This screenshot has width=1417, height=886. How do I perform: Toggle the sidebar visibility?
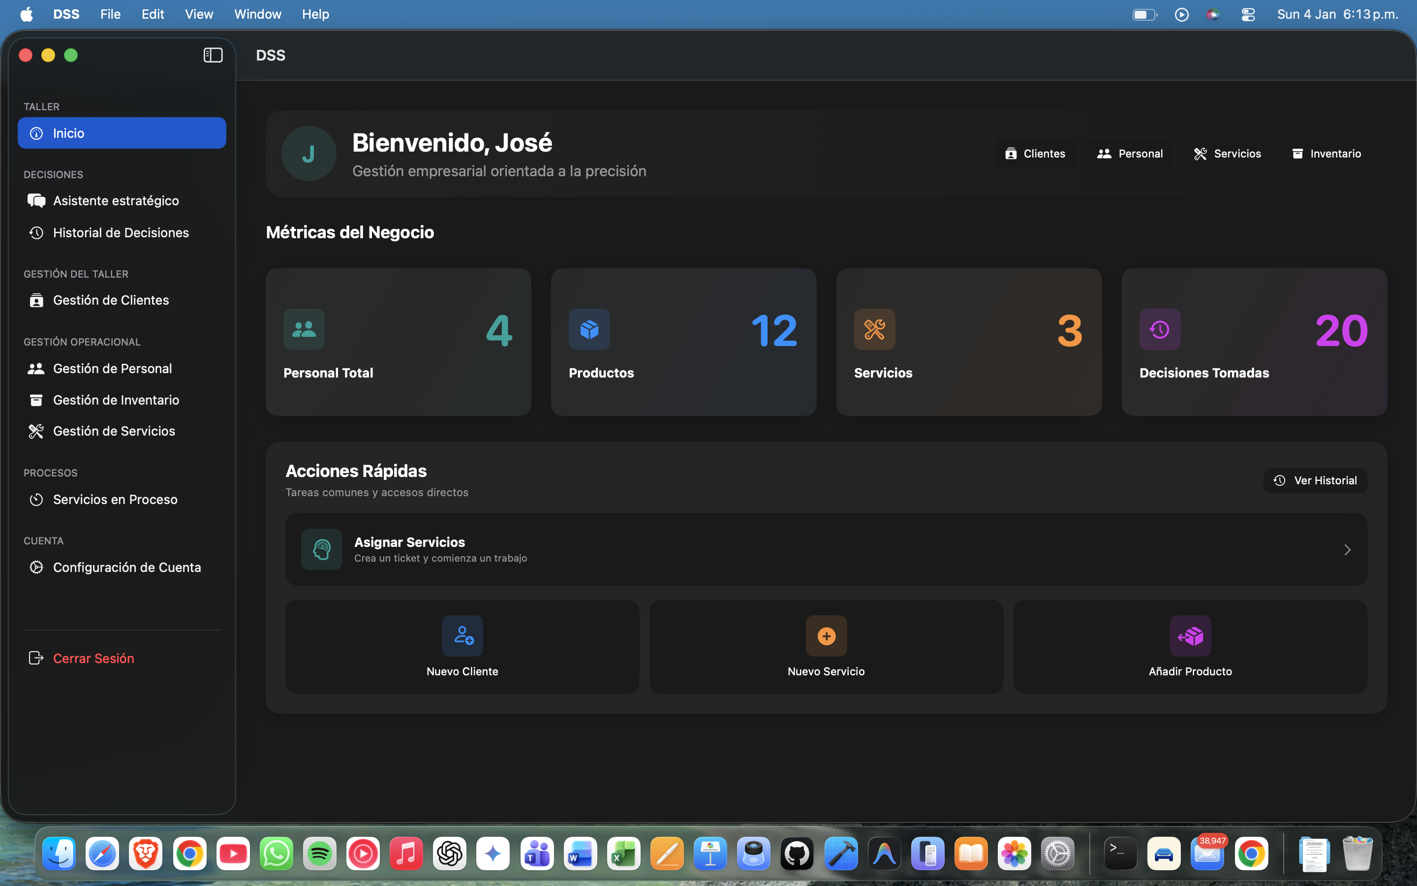[212, 55]
